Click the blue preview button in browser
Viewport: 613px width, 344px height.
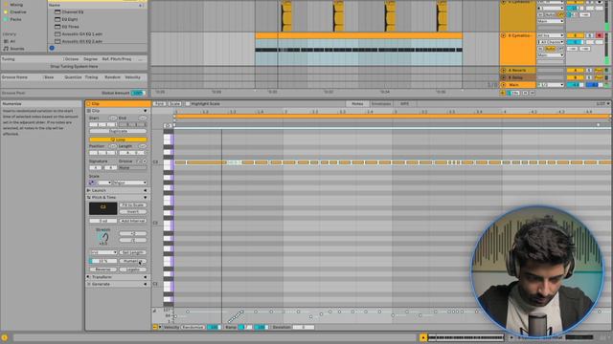(52, 48)
